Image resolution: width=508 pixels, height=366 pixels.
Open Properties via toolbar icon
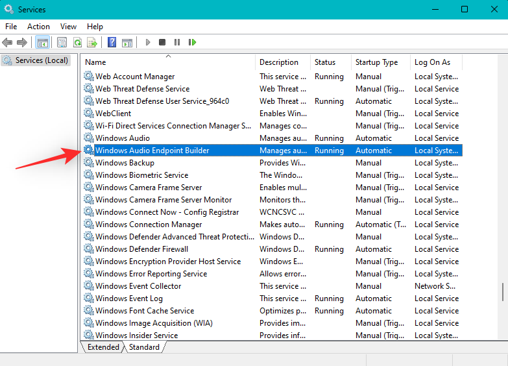[x=62, y=43]
